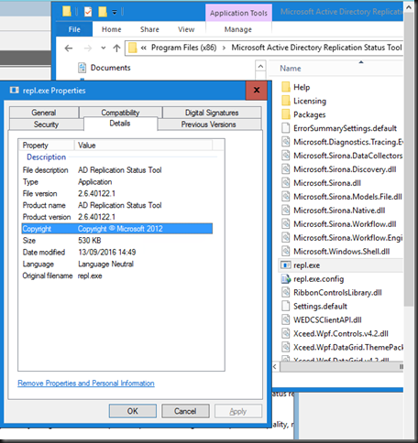Image resolution: width=418 pixels, height=443 pixels.
Task: Open the Previous Versions tab
Action: 209,124
